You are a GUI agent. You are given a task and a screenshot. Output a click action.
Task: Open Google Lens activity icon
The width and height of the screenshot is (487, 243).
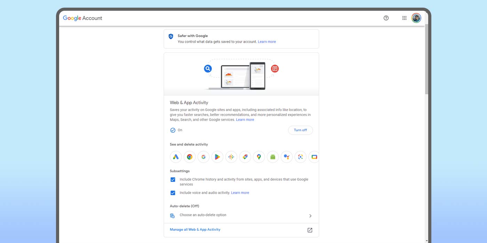pos(301,157)
